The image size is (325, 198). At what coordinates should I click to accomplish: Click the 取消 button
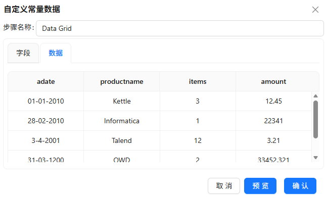coord(224,186)
